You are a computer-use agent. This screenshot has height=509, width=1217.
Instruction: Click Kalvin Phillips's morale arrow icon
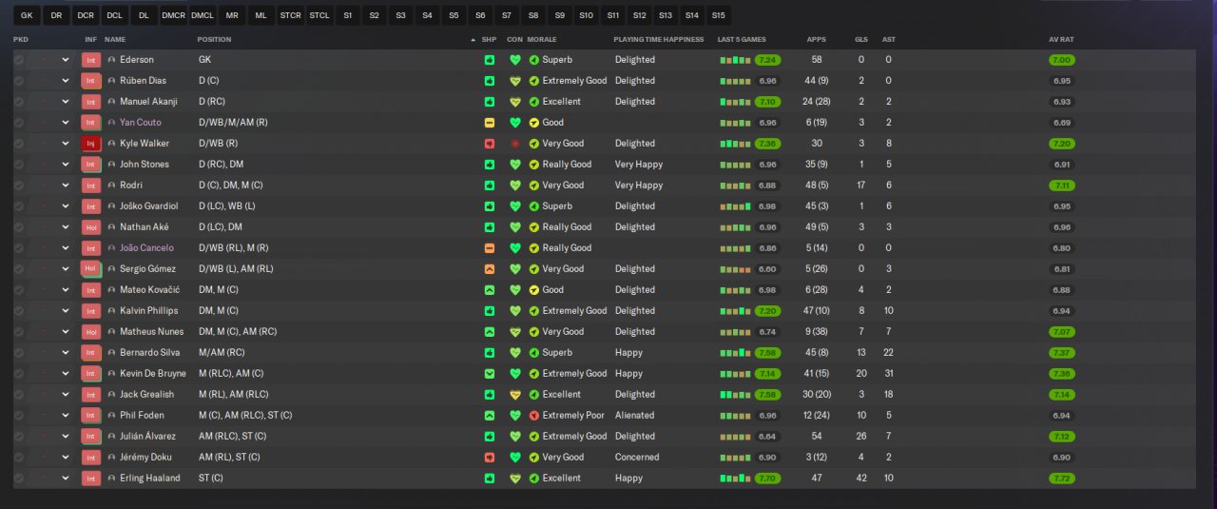click(534, 310)
